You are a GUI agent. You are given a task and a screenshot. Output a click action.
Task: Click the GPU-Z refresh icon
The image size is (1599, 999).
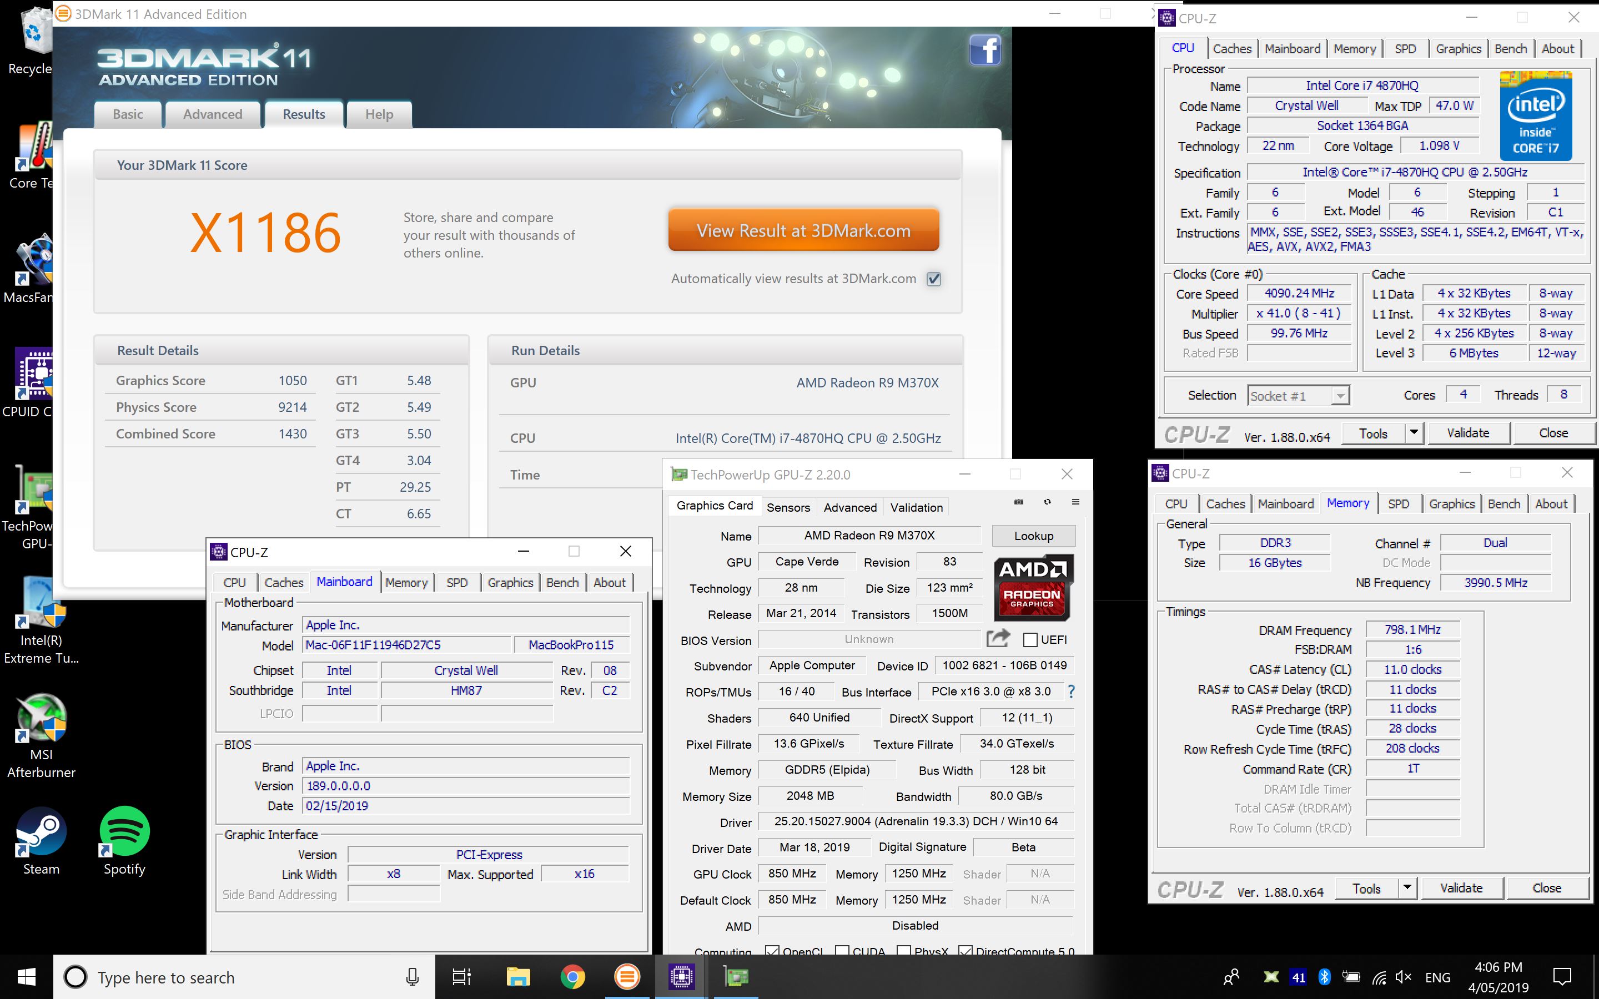1047,502
